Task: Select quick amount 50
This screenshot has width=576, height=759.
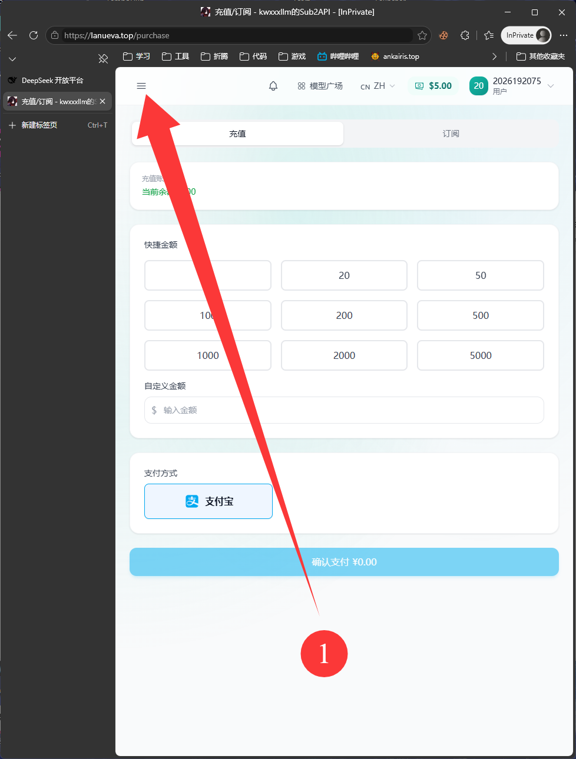Action: 481,275
